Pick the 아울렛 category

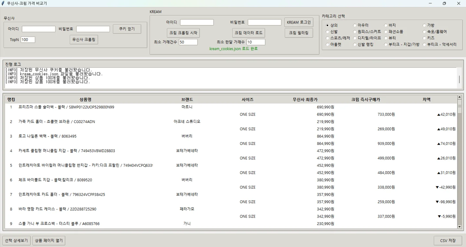click(328, 44)
